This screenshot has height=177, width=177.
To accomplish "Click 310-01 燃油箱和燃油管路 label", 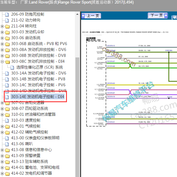I will (x=33, y=114).
